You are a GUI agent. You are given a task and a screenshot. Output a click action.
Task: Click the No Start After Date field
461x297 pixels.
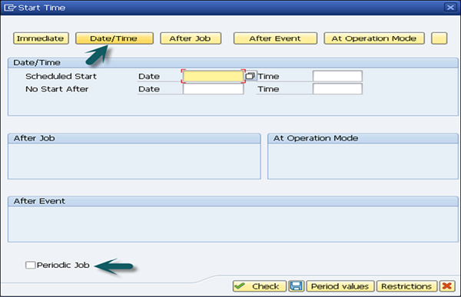click(213, 89)
